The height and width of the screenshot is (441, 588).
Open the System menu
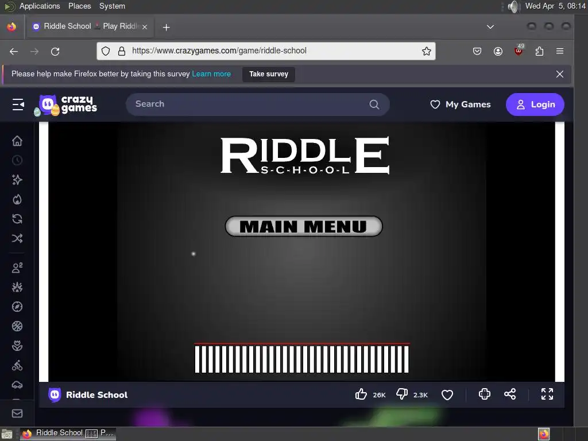112,6
